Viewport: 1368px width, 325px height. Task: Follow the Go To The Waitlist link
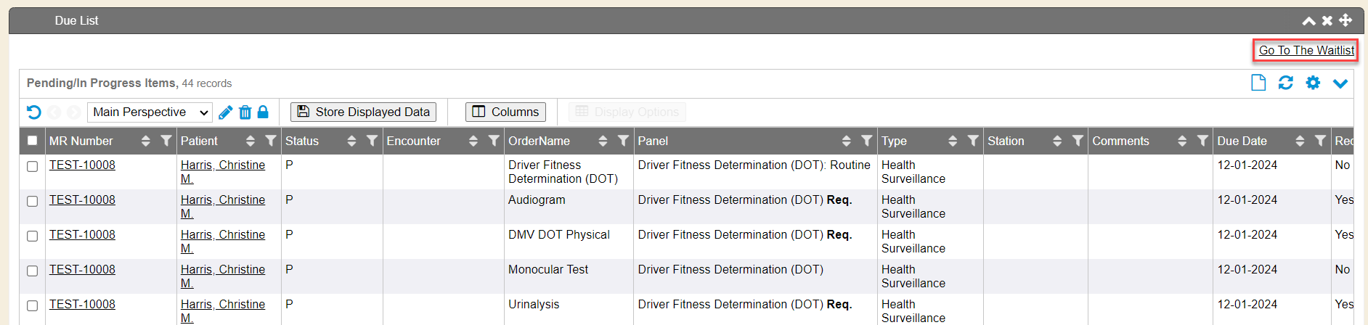click(x=1306, y=50)
